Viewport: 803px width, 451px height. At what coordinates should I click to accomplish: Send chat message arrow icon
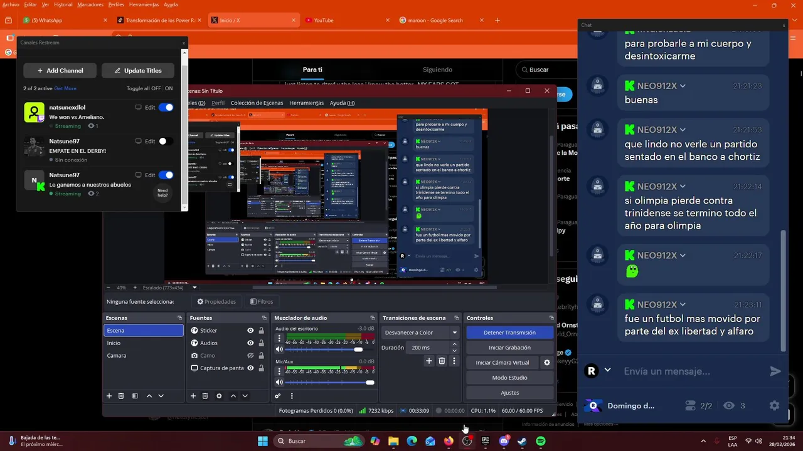pyautogui.click(x=775, y=371)
